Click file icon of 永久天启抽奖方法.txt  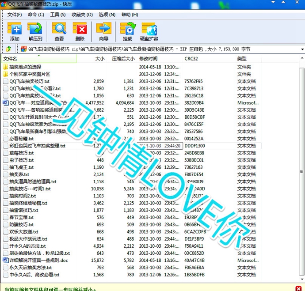(6, 268)
